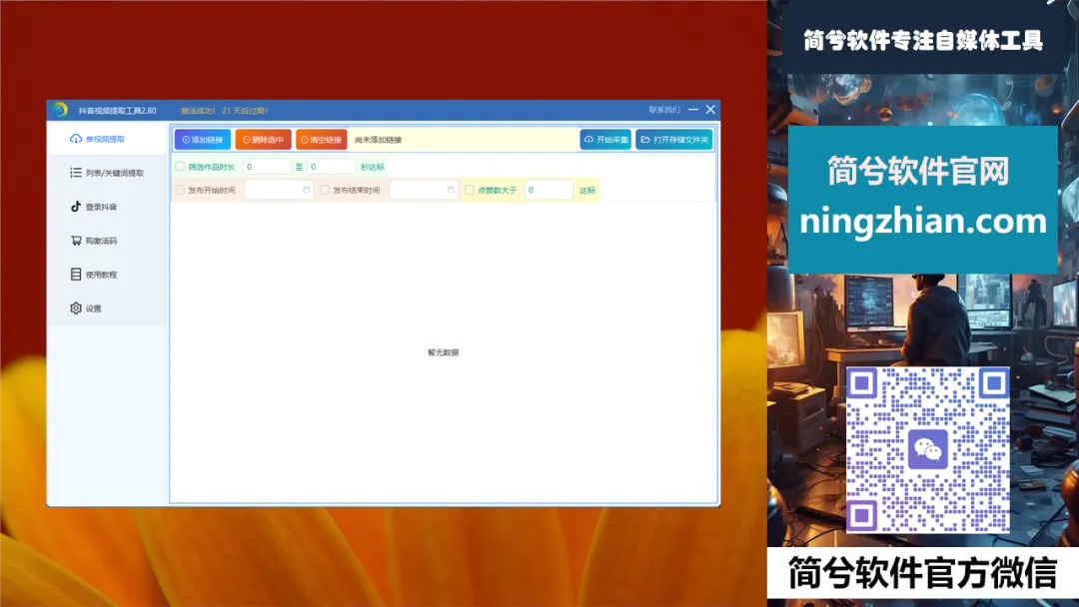This screenshot has width=1079, height=607.
Task: Enable the 筛选作品时长 checkbox
Action: point(180,167)
